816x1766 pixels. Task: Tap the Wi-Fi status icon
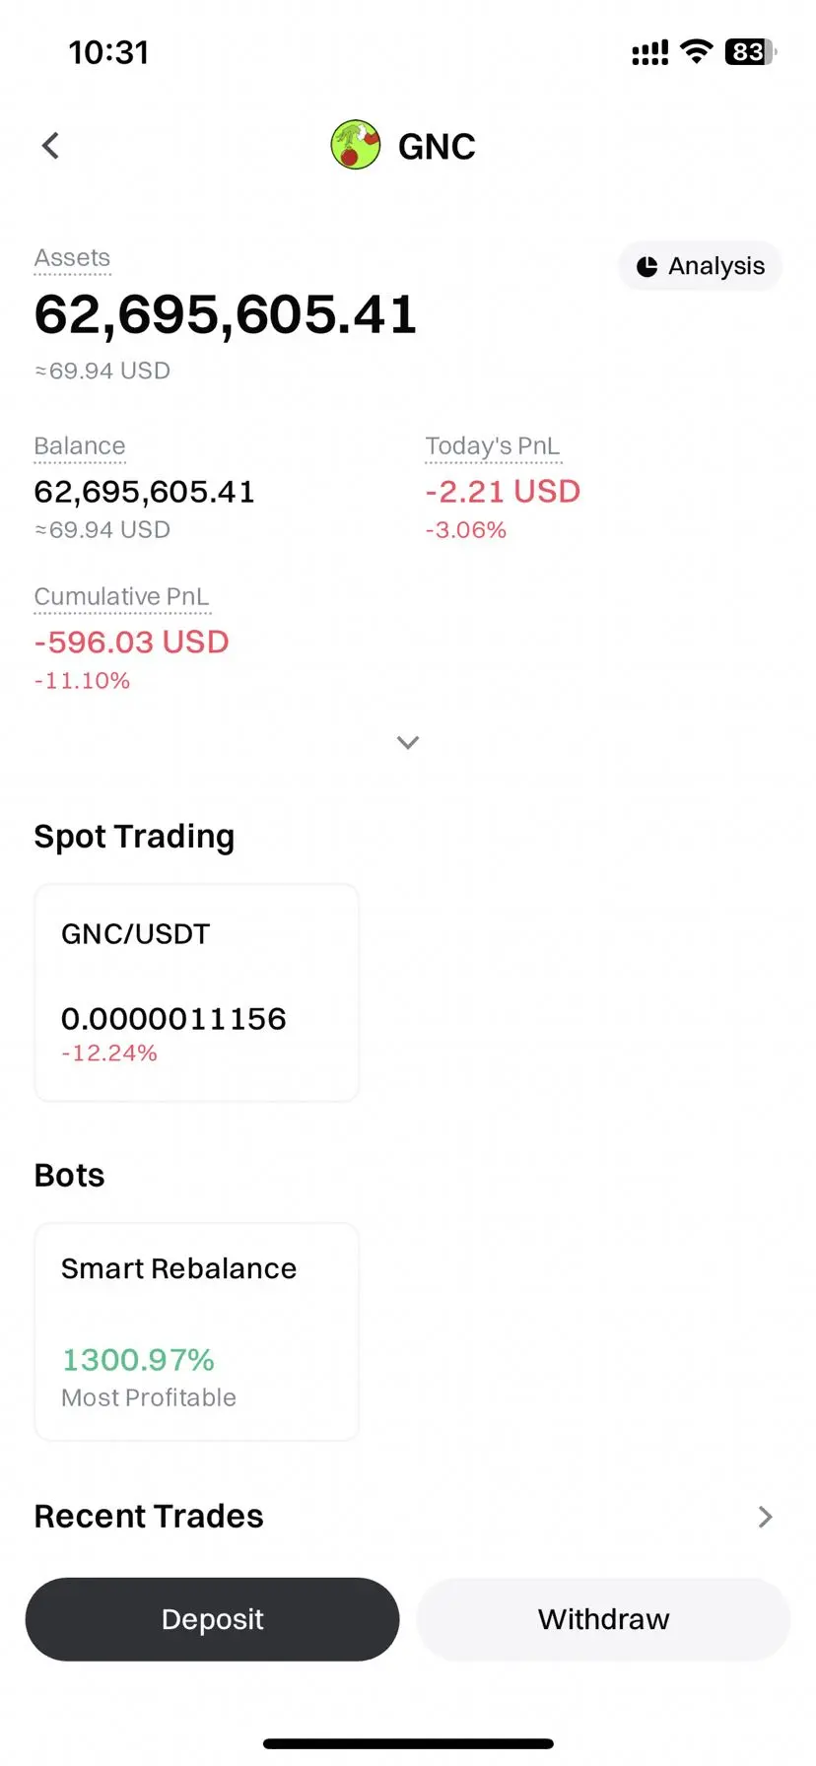(697, 52)
